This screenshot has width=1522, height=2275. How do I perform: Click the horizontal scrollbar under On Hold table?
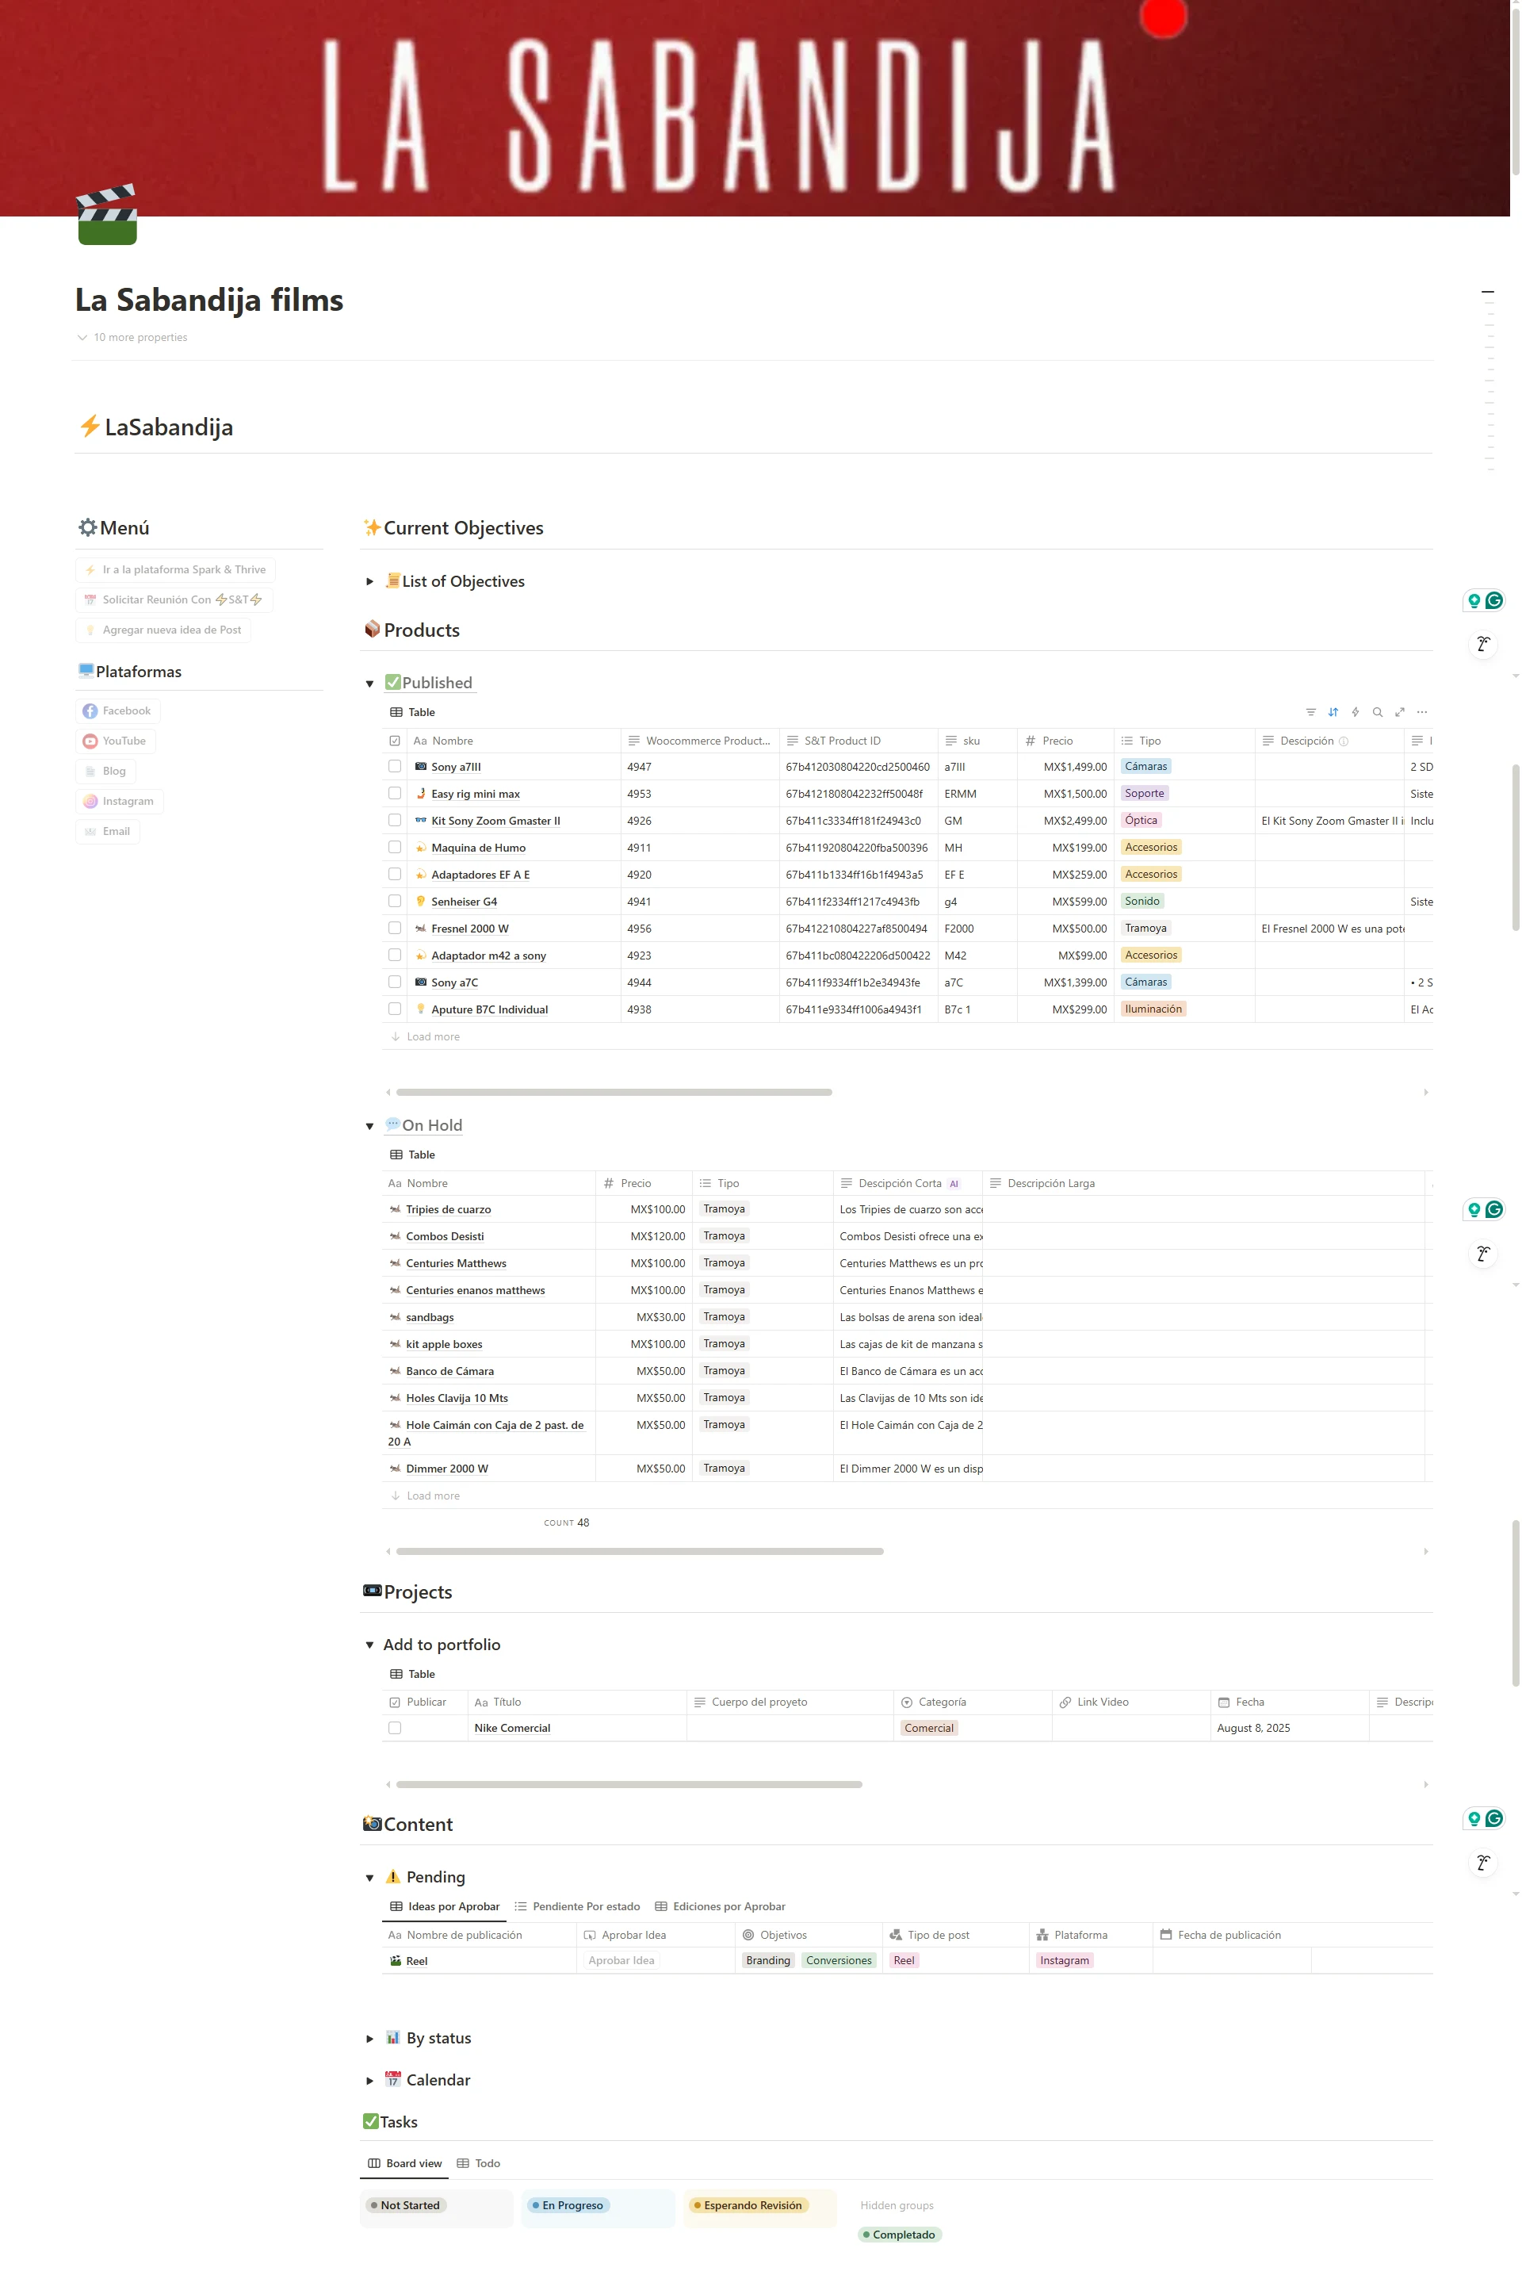(x=640, y=1552)
